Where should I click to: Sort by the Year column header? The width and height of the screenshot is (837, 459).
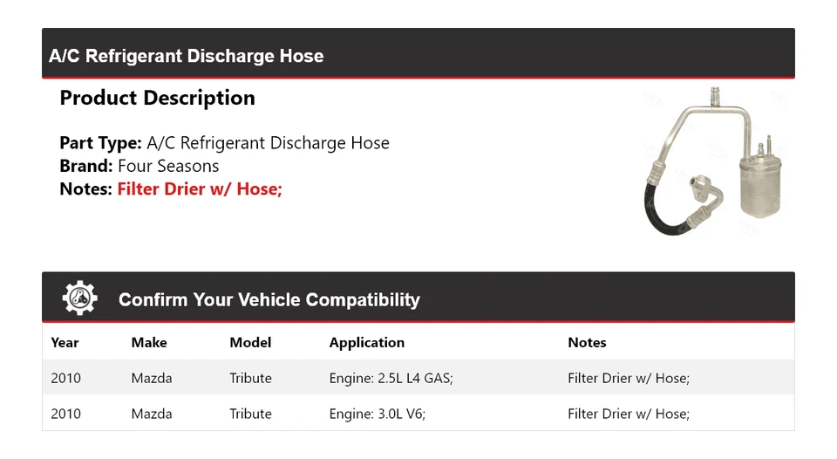coord(65,343)
